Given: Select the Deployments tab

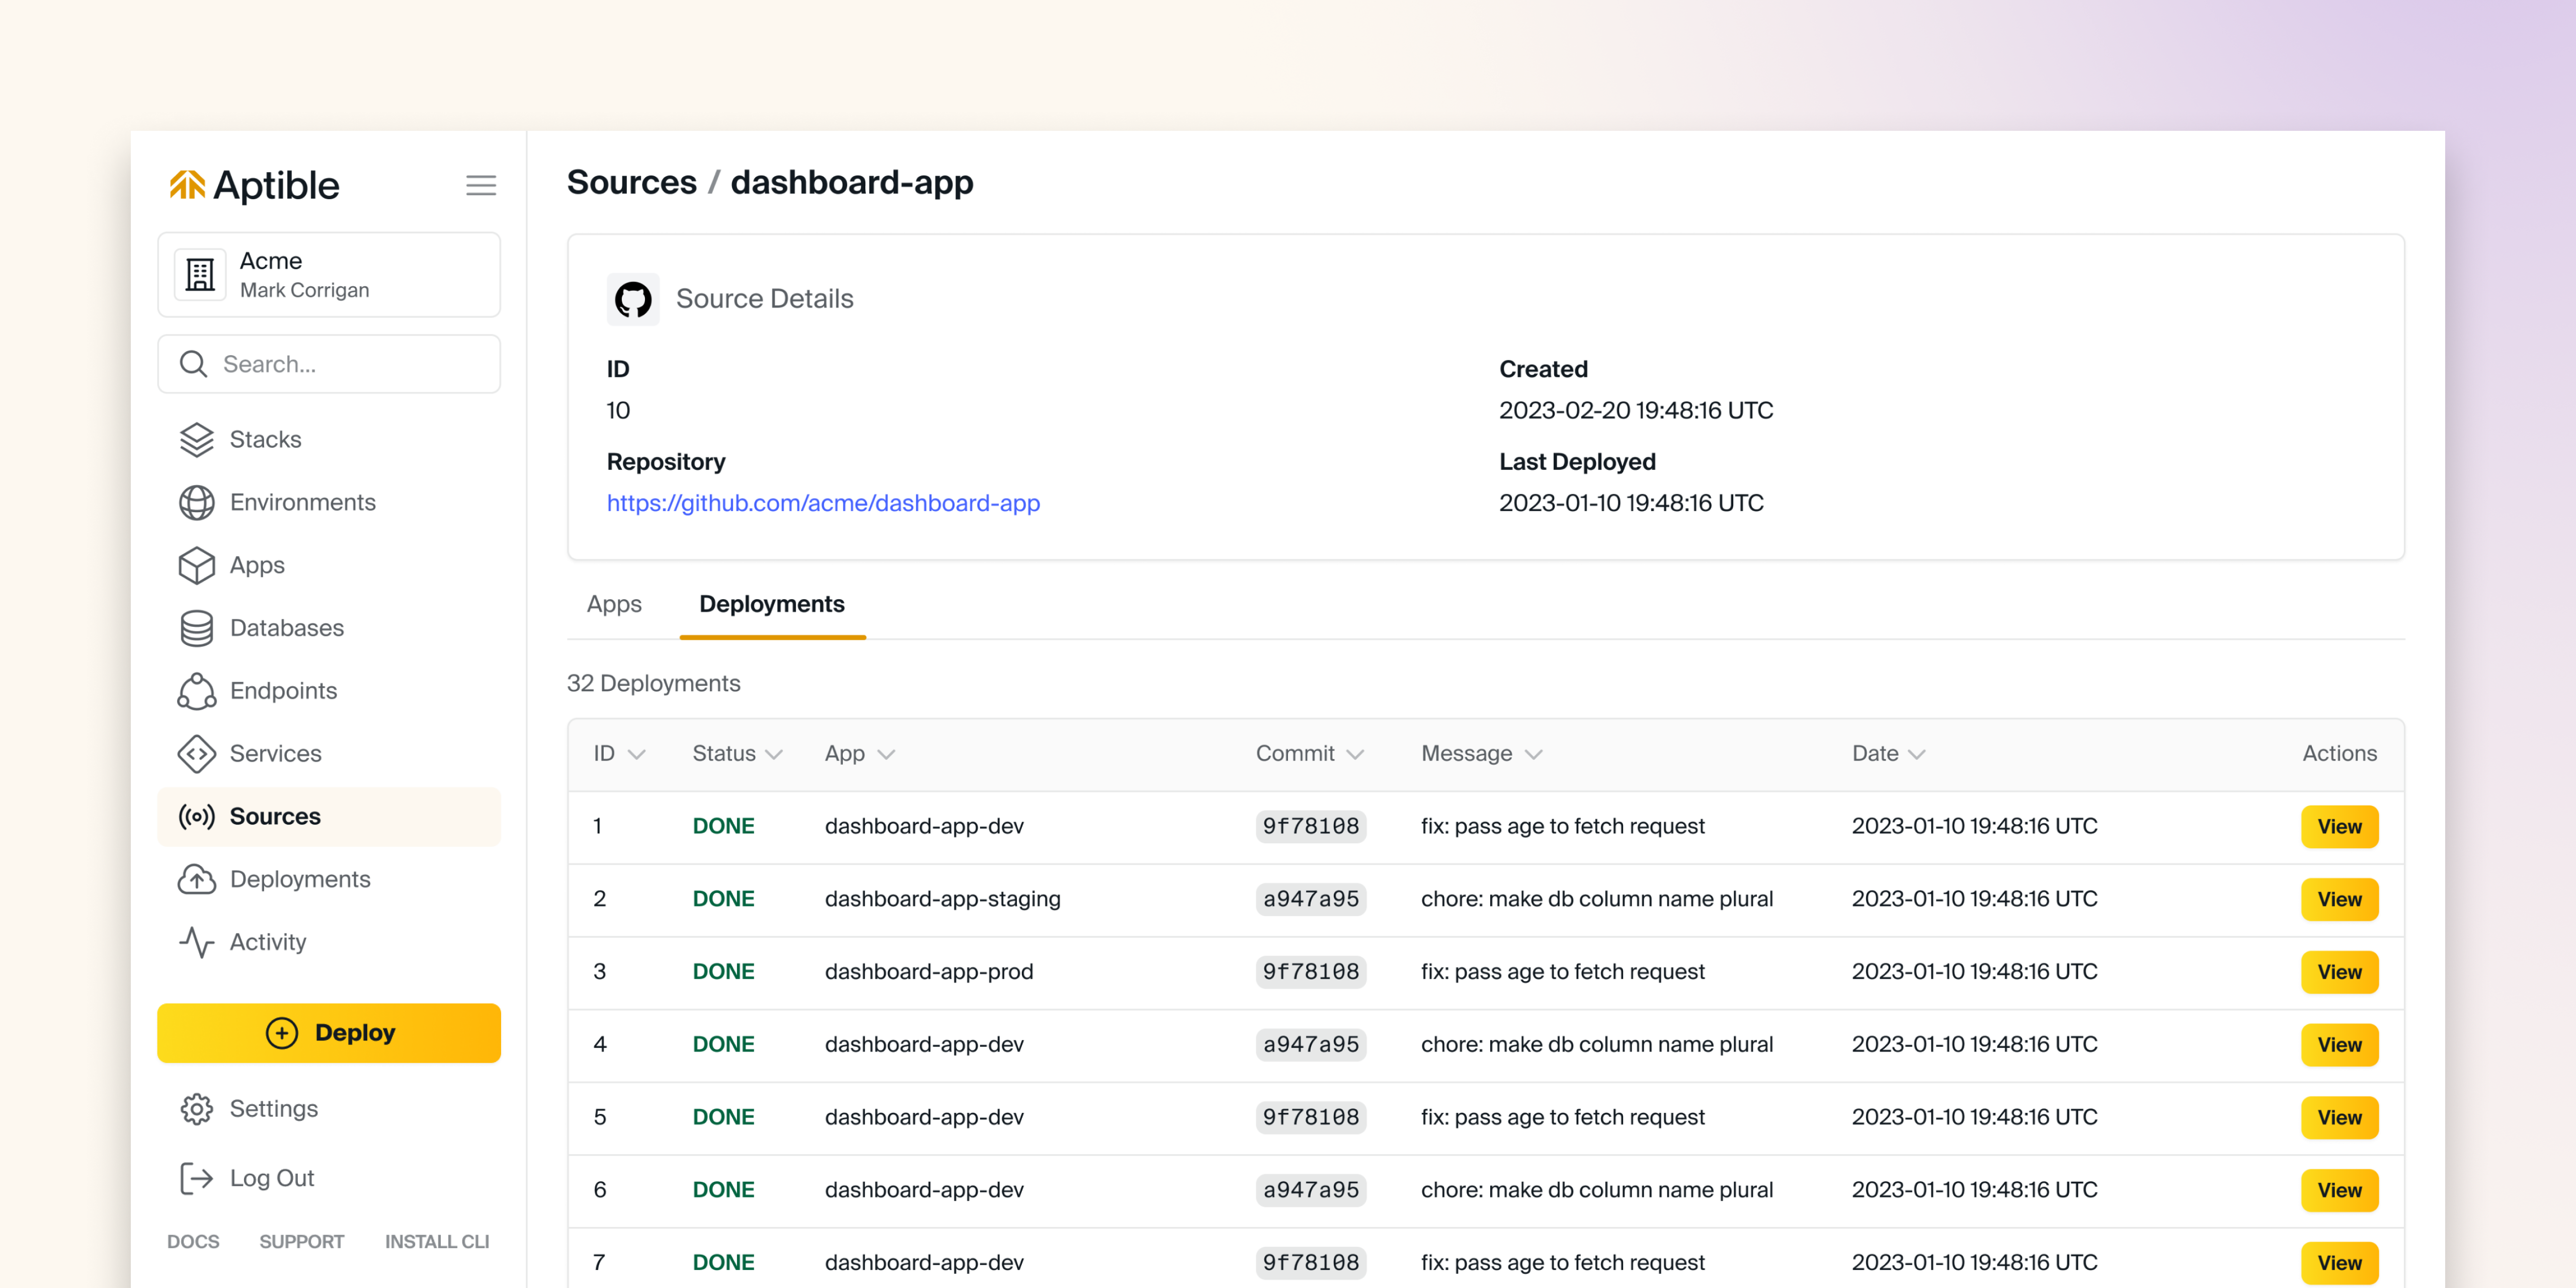Looking at the screenshot, I should [x=771, y=604].
